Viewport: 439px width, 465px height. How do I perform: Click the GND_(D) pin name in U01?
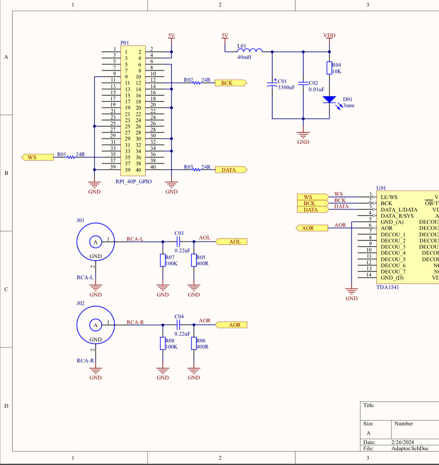(x=392, y=278)
